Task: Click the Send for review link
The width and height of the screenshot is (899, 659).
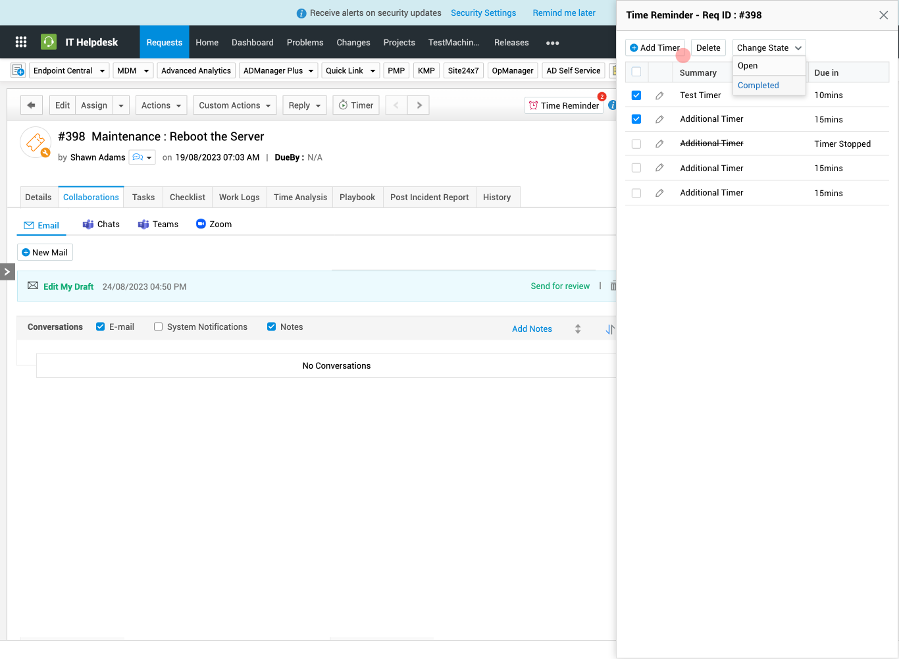Action: tap(560, 286)
